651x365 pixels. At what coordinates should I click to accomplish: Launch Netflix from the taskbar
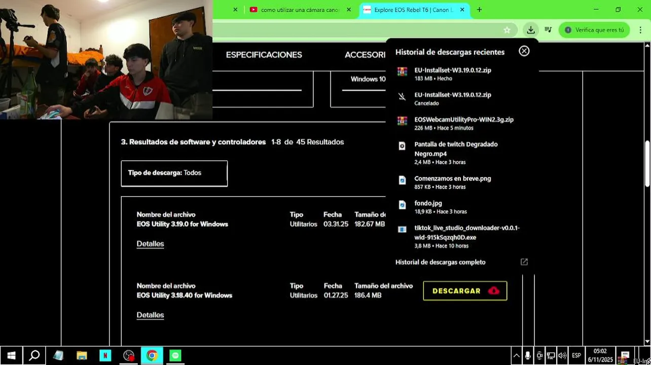click(x=105, y=356)
